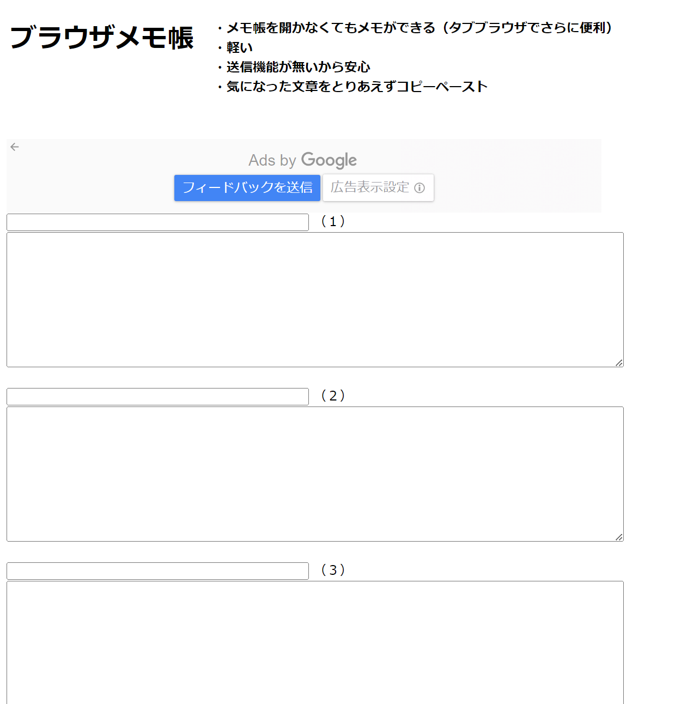The image size is (687, 704).
Task: Grab the resize handle of memo (2) text area
Action: pos(619,537)
